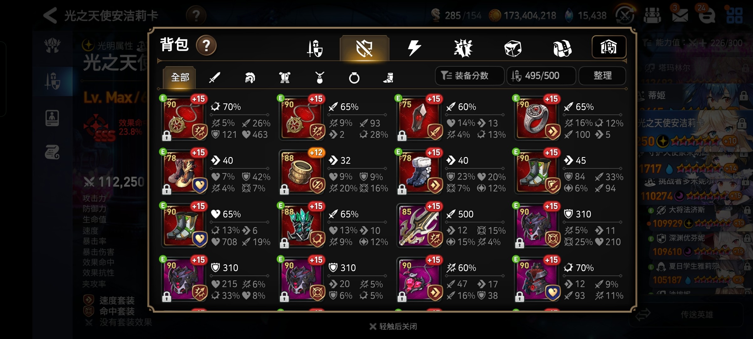Image resolution: width=753 pixels, height=339 pixels.
Task: Open the backpack help question mark
Action: pos(206,46)
